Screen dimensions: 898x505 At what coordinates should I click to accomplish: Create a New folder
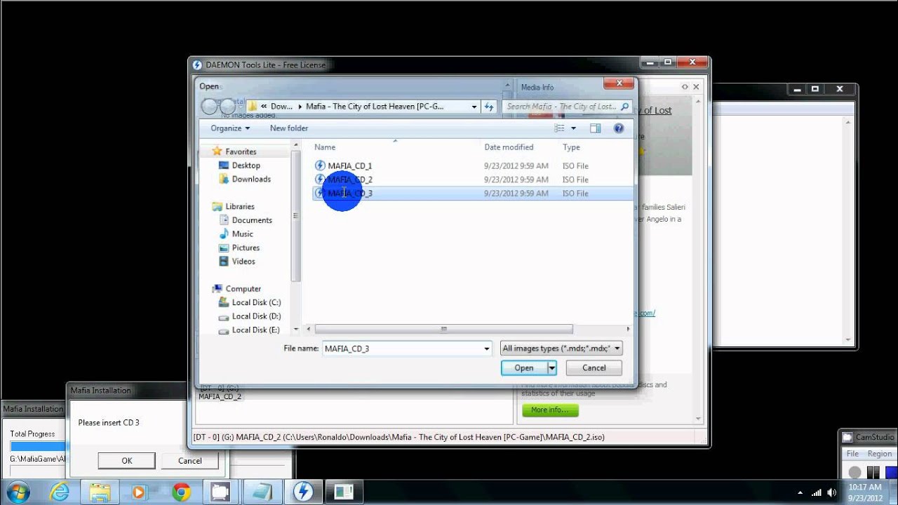click(x=289, y=128)
